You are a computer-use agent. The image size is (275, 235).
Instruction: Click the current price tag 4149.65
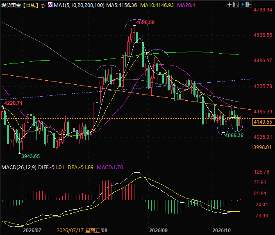263,122
